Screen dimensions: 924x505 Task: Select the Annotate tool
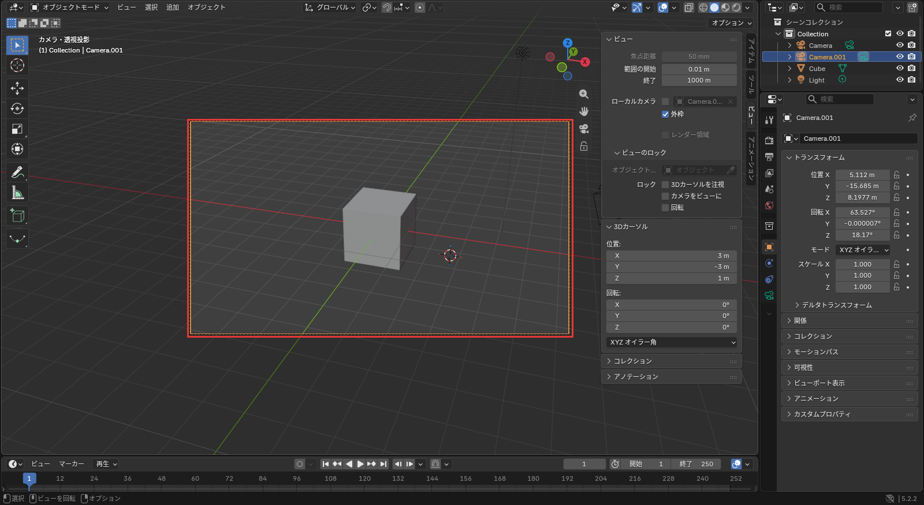[17, 172]
